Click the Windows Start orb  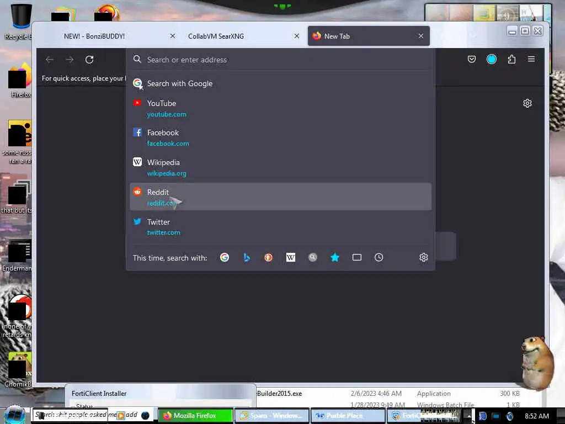pos(14,415)
